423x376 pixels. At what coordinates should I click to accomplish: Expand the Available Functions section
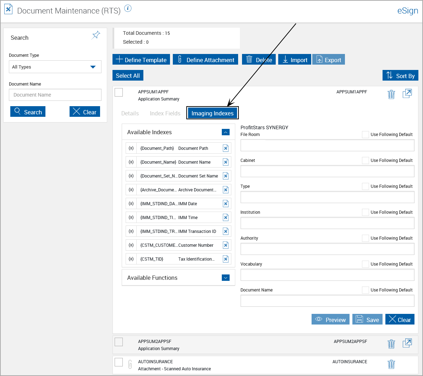[226, 278]
